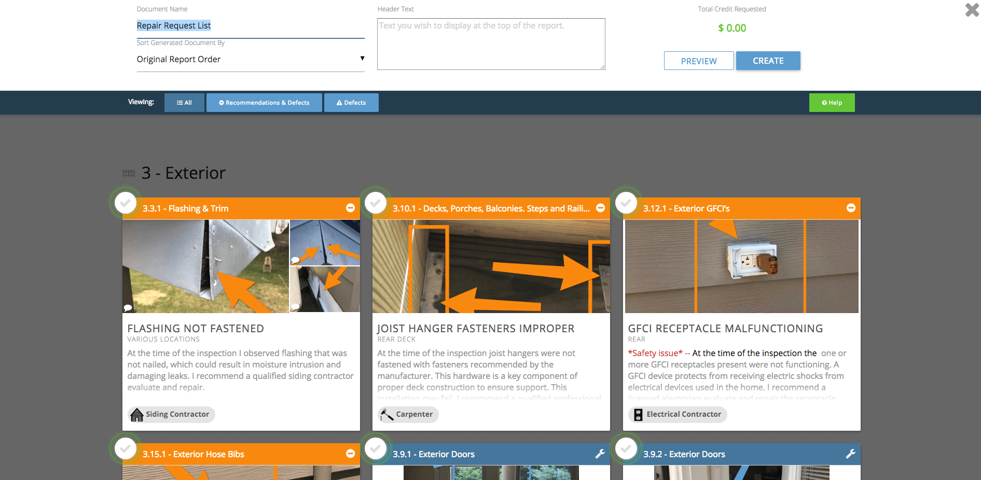The height and width of the screenshot is (480, 981).
Task: Click the minus icon on Decks, Porches header
Action: (x=600, y=208)
